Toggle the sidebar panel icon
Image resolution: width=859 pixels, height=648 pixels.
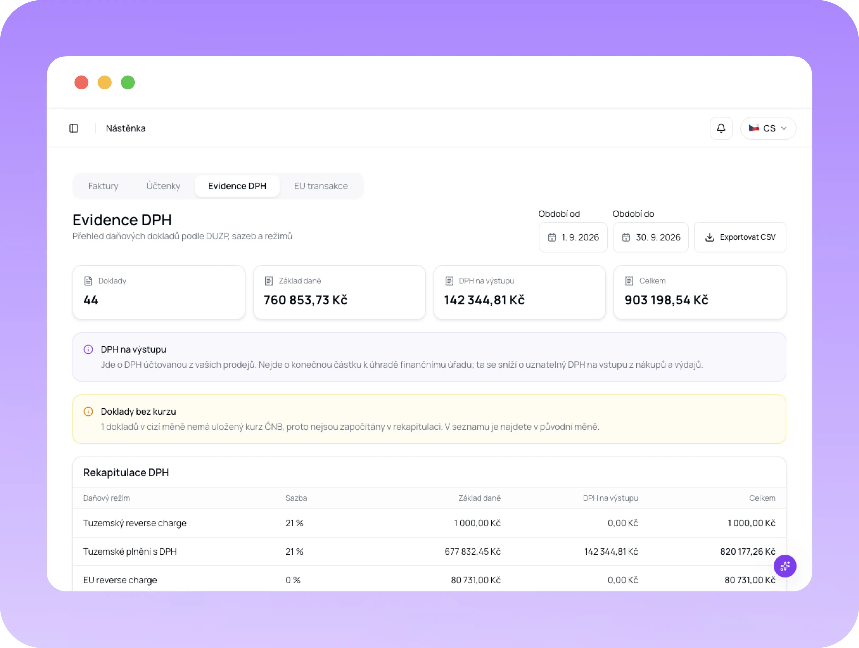coord(74,128)
